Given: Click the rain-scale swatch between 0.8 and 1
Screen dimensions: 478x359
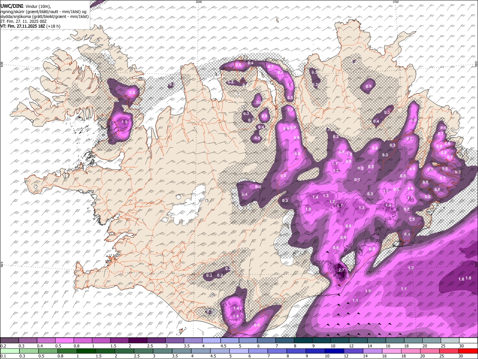Looking at the screenshot, I should (x=67, y=351).
